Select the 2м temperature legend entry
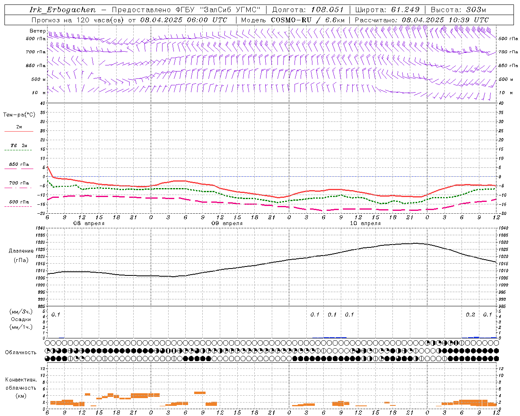The image size is (520, 416). [19, 127]
